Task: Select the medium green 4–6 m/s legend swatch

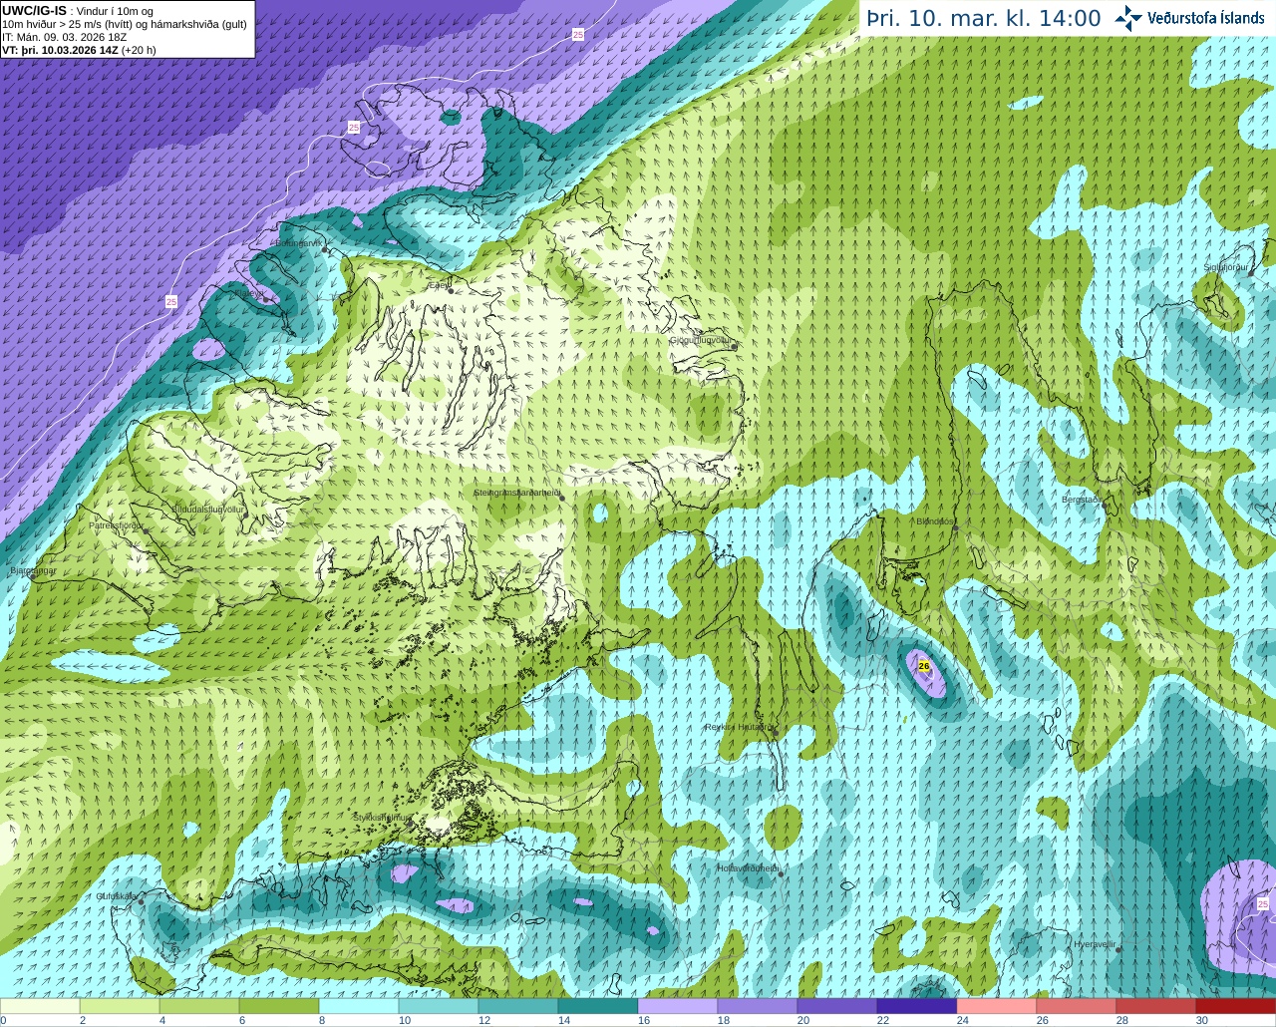Action: coord(199,1006)
